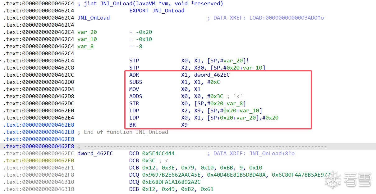Click address .text:00000000000462D8

[39, 96]
